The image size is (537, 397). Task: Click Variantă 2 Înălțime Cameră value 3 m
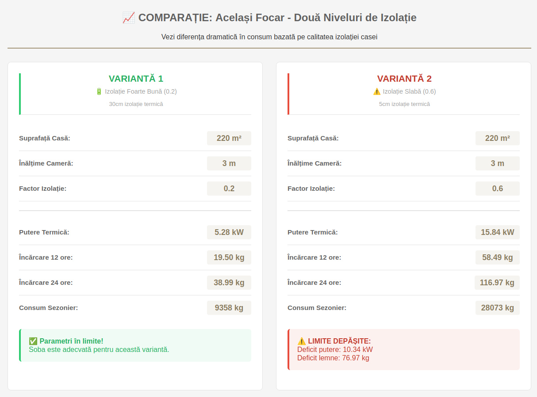pos(498,163)
